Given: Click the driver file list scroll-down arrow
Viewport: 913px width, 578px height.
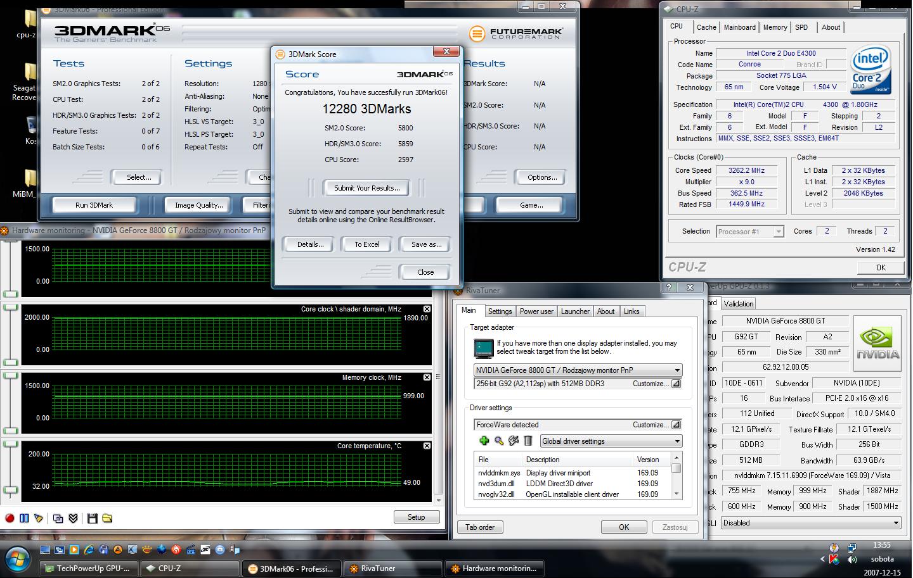Looking at the screenshot, I should pyautogui.click(x=677, y=494).
